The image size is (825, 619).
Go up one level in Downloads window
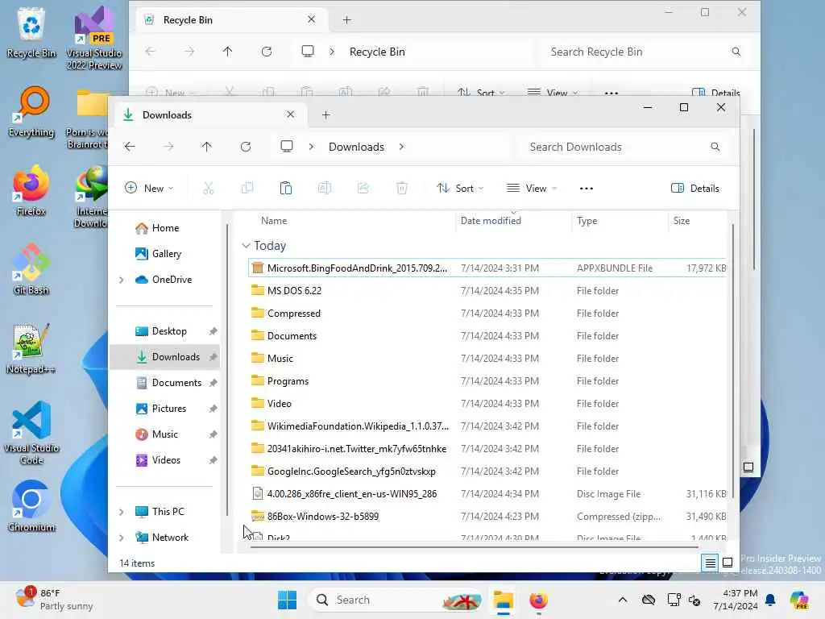click(x=207, y=147)
